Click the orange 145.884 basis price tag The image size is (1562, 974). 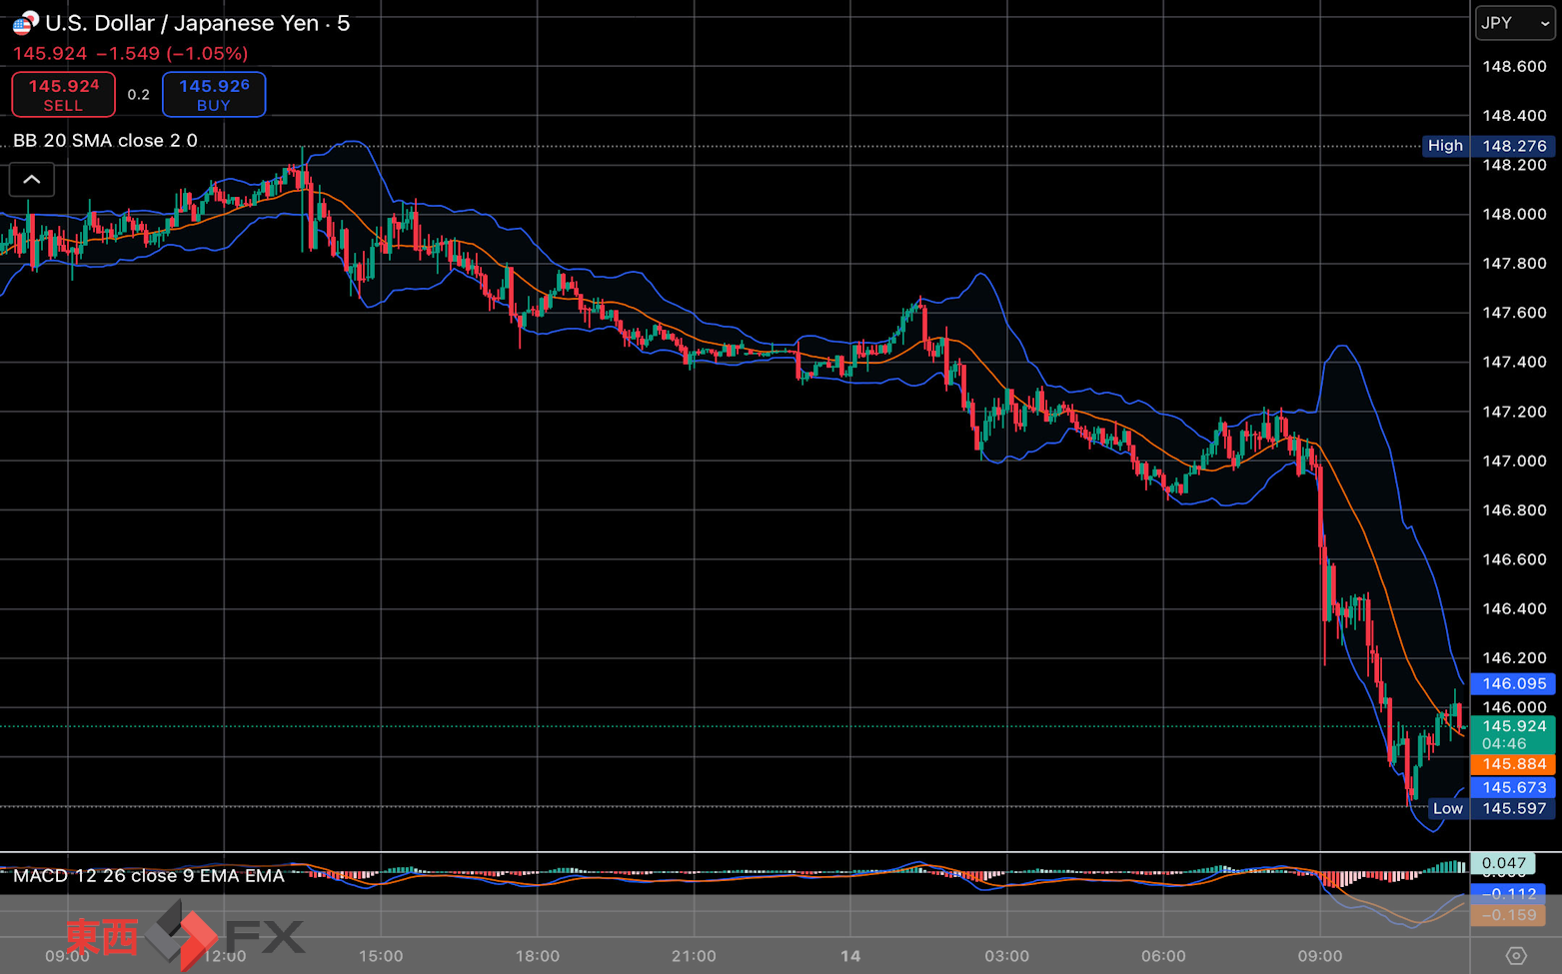(x=1513, y=764)
